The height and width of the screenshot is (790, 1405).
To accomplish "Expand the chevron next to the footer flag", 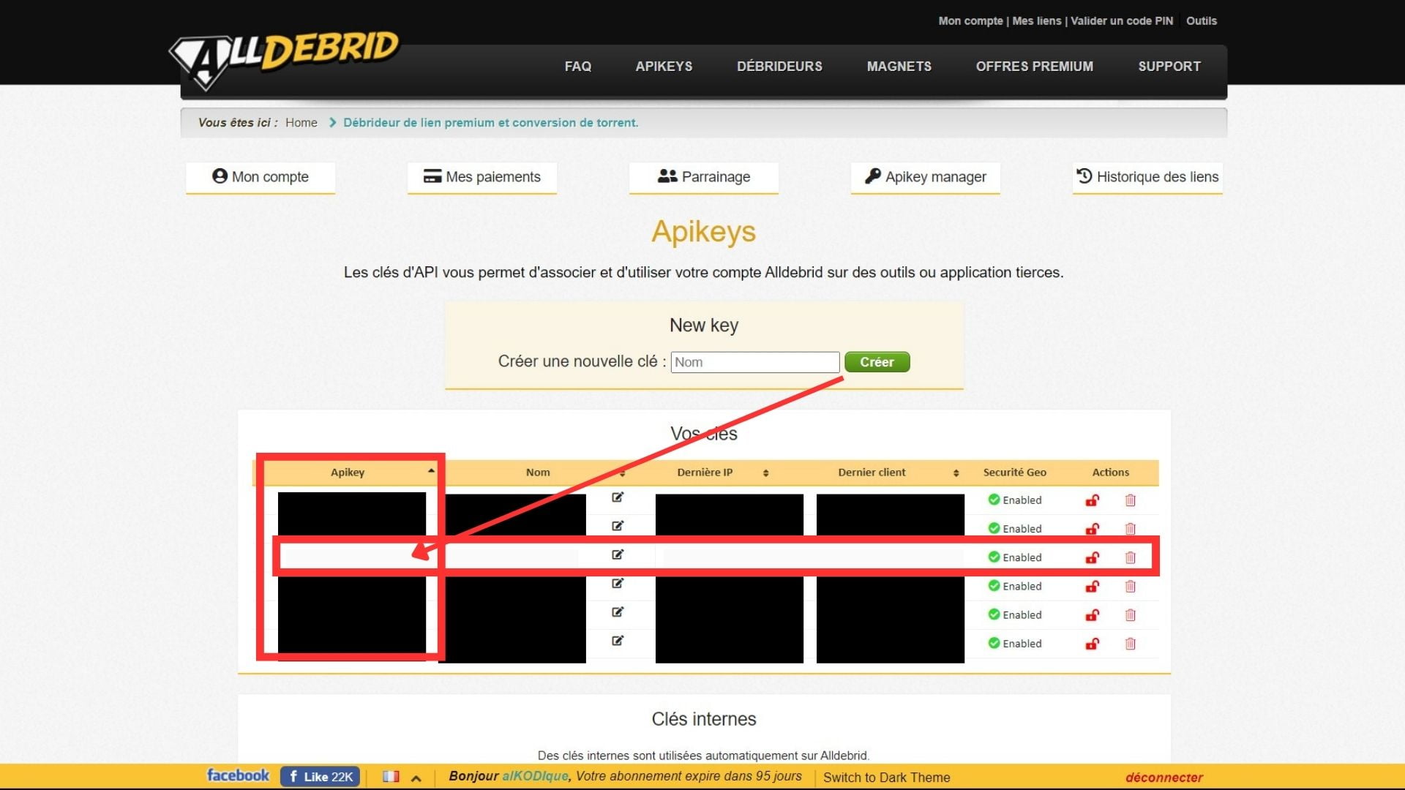I will [x=416, y=776].
